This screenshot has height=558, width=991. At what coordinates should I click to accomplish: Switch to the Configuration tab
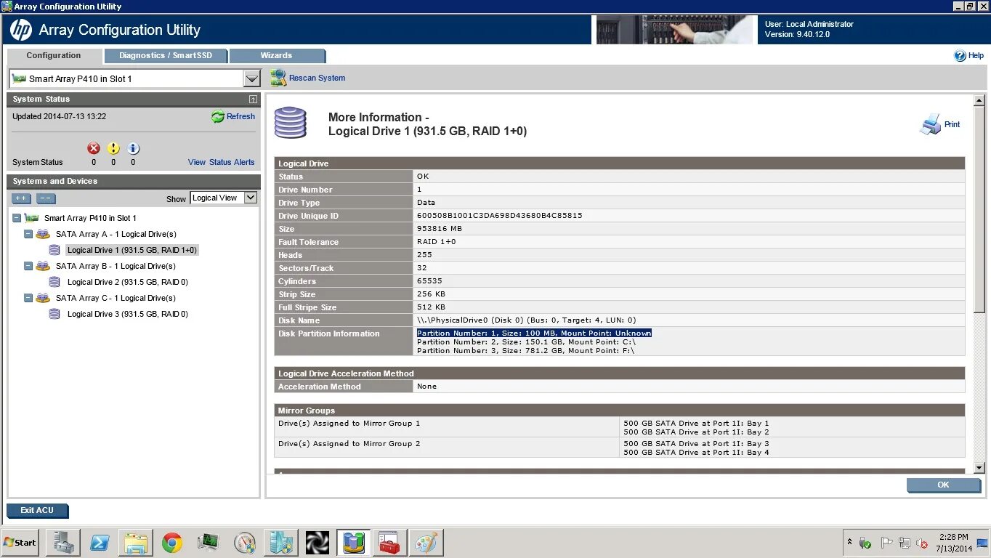pos(54,55)
